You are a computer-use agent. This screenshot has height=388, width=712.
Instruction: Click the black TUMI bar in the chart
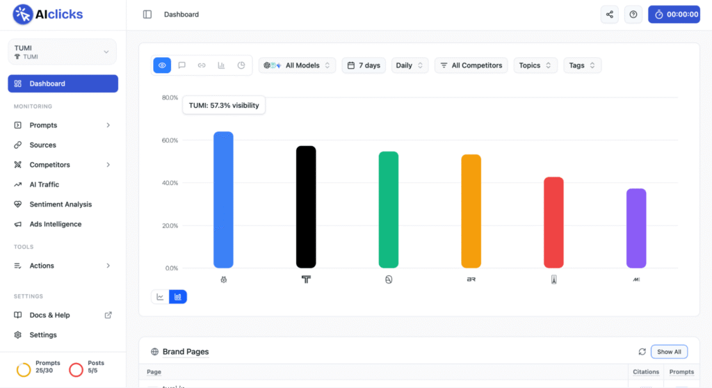click(306, 207)
